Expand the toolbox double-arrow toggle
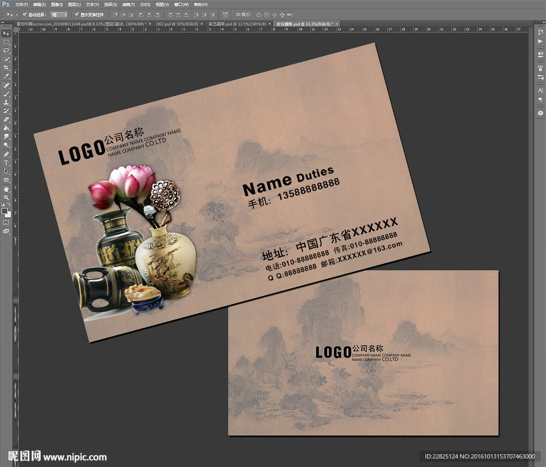The height and width of the screenshot is (467, 546). 3,23
